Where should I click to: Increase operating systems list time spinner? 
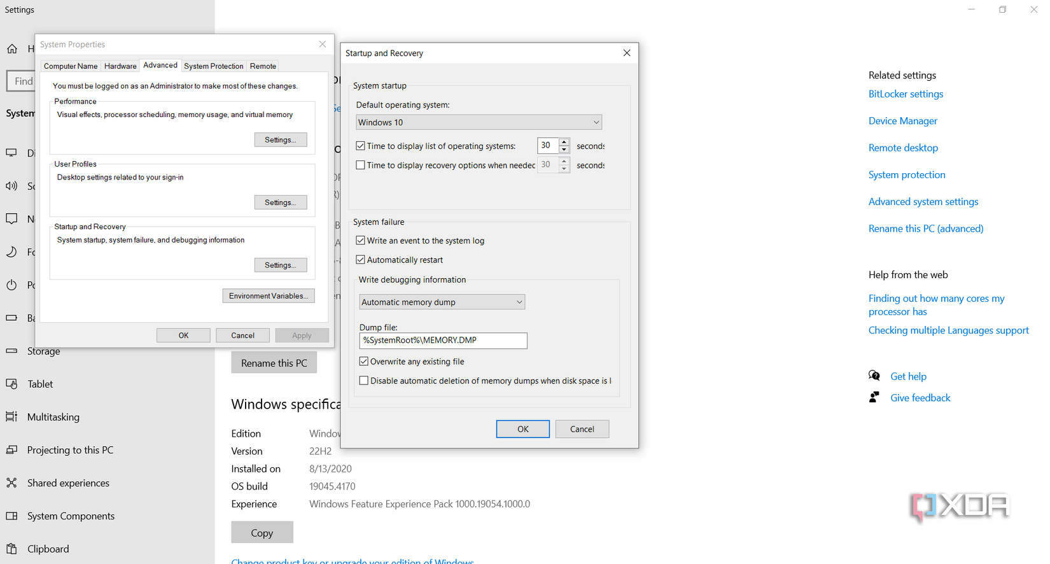pyautogui.click(x=564, y=141)
